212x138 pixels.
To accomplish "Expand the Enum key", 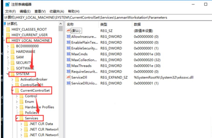I will click(x=17, y=102).
